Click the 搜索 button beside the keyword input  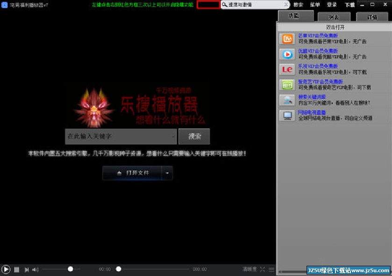[194, 136]
